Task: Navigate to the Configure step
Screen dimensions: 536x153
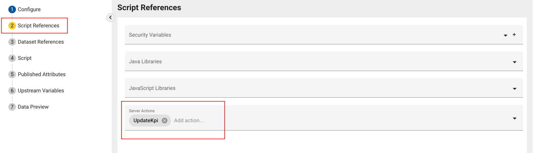Action: coord(29,9)
